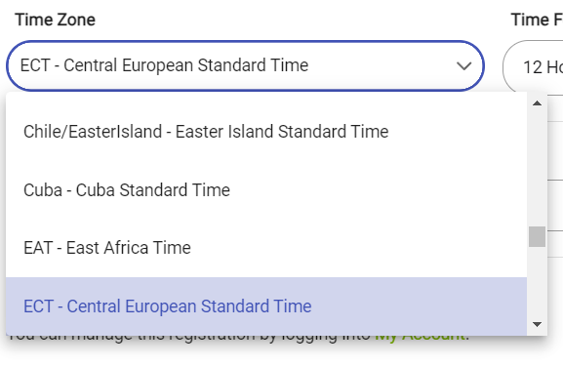Click scrollbar track below the thumb
The height and width of the screenshot is (367, 563).
click(x=537, y=282)
